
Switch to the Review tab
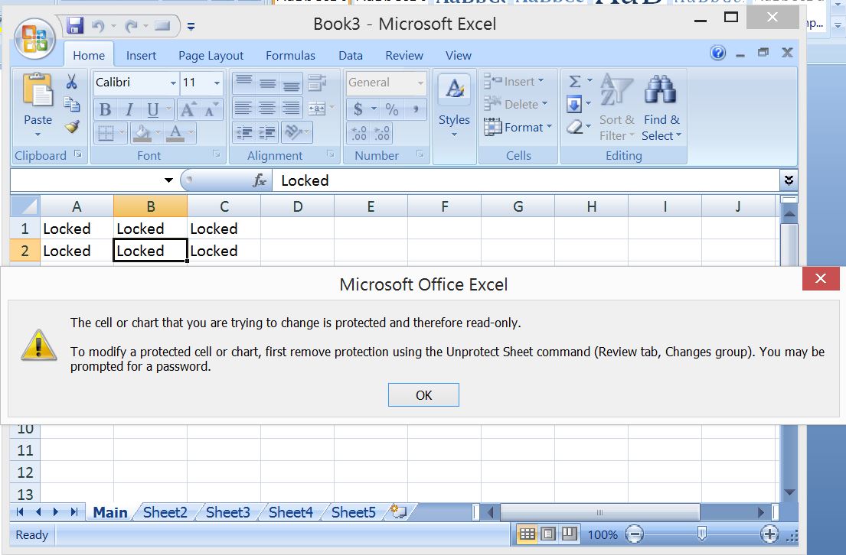click(404, 56)
